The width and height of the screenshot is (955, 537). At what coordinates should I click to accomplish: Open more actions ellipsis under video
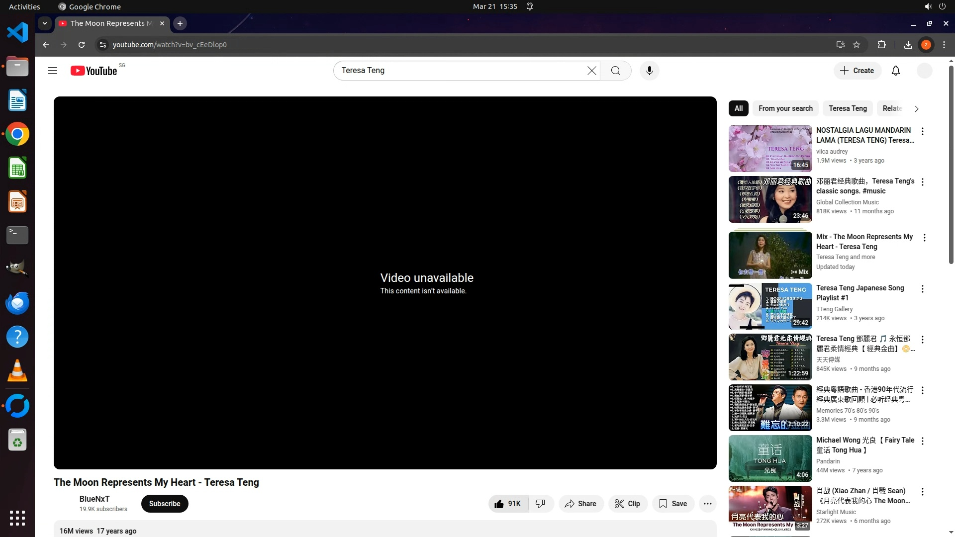(707, 504)
